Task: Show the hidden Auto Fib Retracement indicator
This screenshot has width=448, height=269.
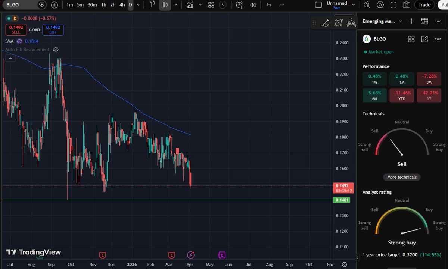Action: (56, 49)
